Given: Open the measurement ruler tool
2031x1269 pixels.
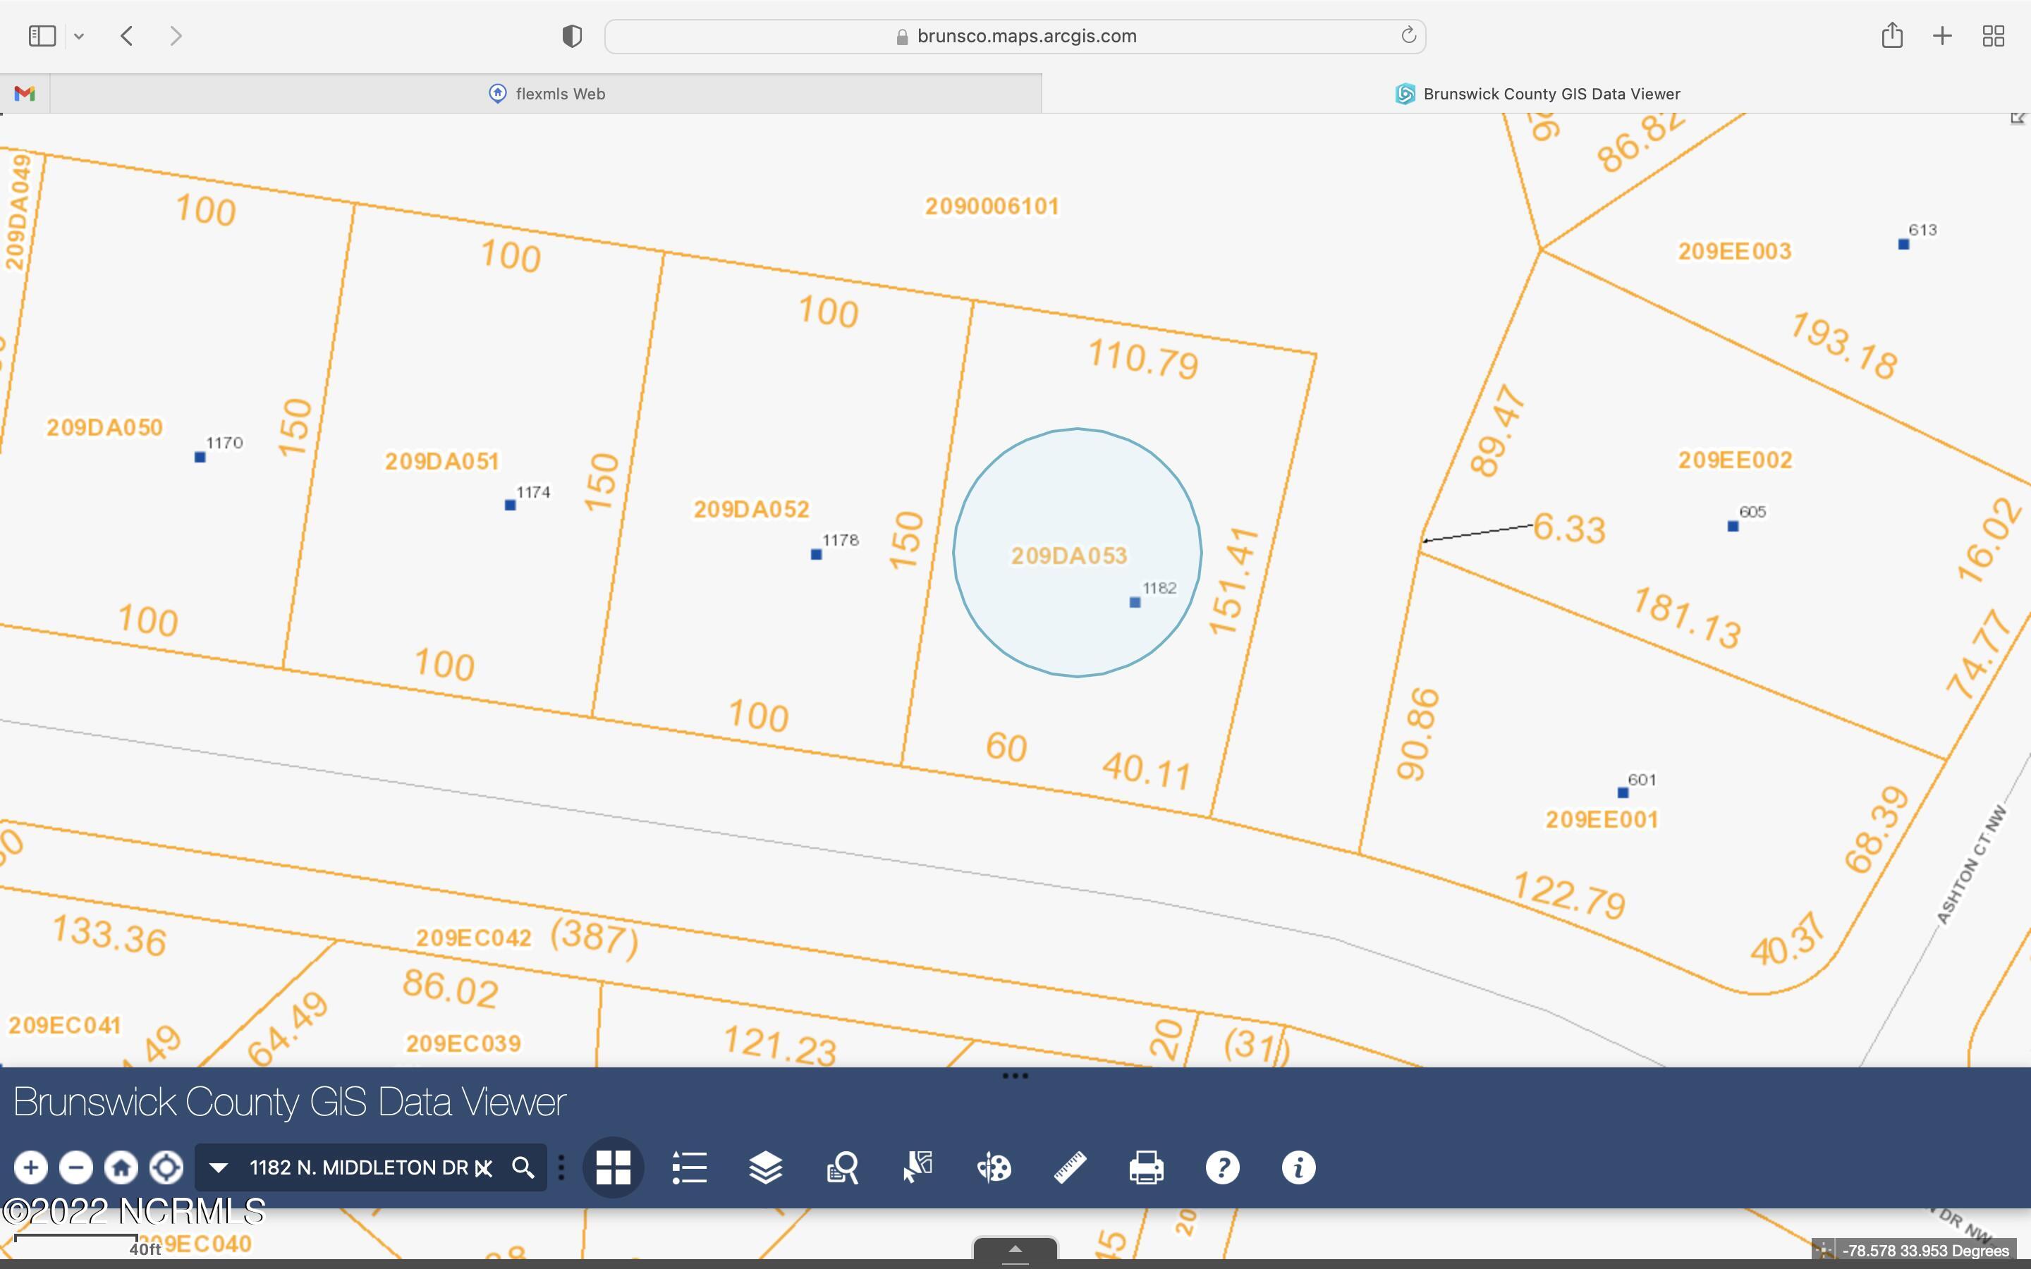Looking at the screenshot, I should [1070, 1167].
